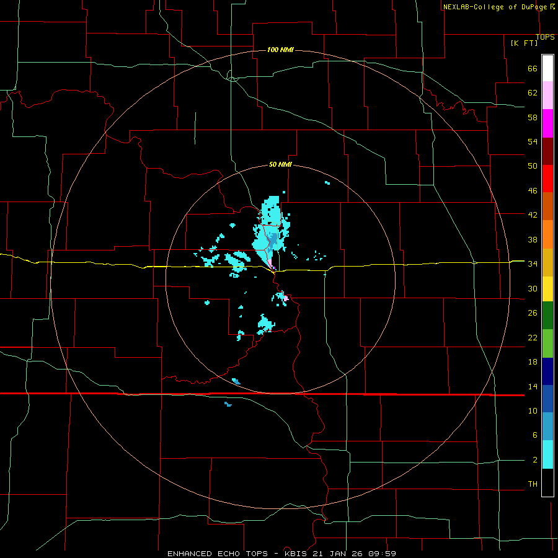Click the 42 value on the legend

coord(533,215)
